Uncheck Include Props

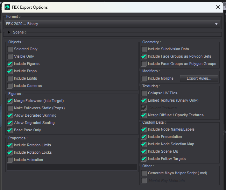(10, 71)
